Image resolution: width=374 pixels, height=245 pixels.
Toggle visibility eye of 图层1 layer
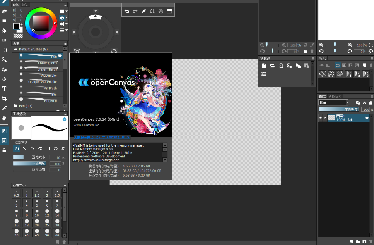point(321,118)
